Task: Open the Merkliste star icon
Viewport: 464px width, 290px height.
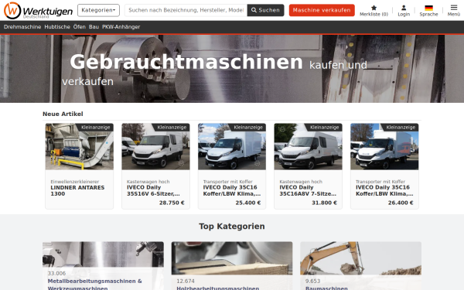Action: (x=374, y=8)
